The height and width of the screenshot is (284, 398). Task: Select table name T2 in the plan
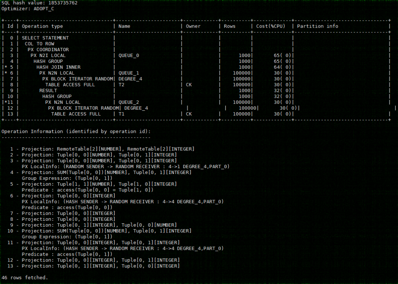coord(121,85)
